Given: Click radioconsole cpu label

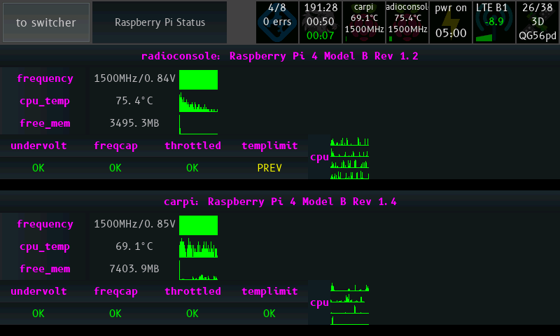Looking at the screenshot, I should (x=319, y=157).
